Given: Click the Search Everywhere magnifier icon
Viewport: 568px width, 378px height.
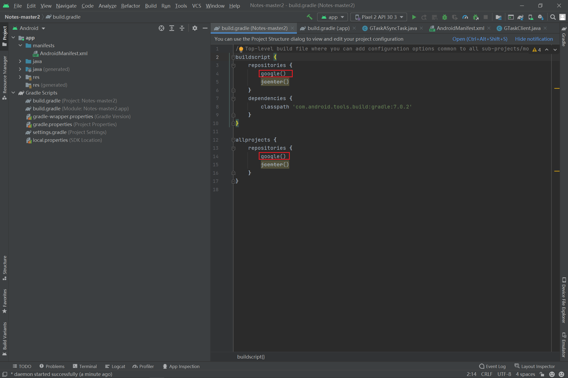Looking at the screenshot, I should (553, 17).
